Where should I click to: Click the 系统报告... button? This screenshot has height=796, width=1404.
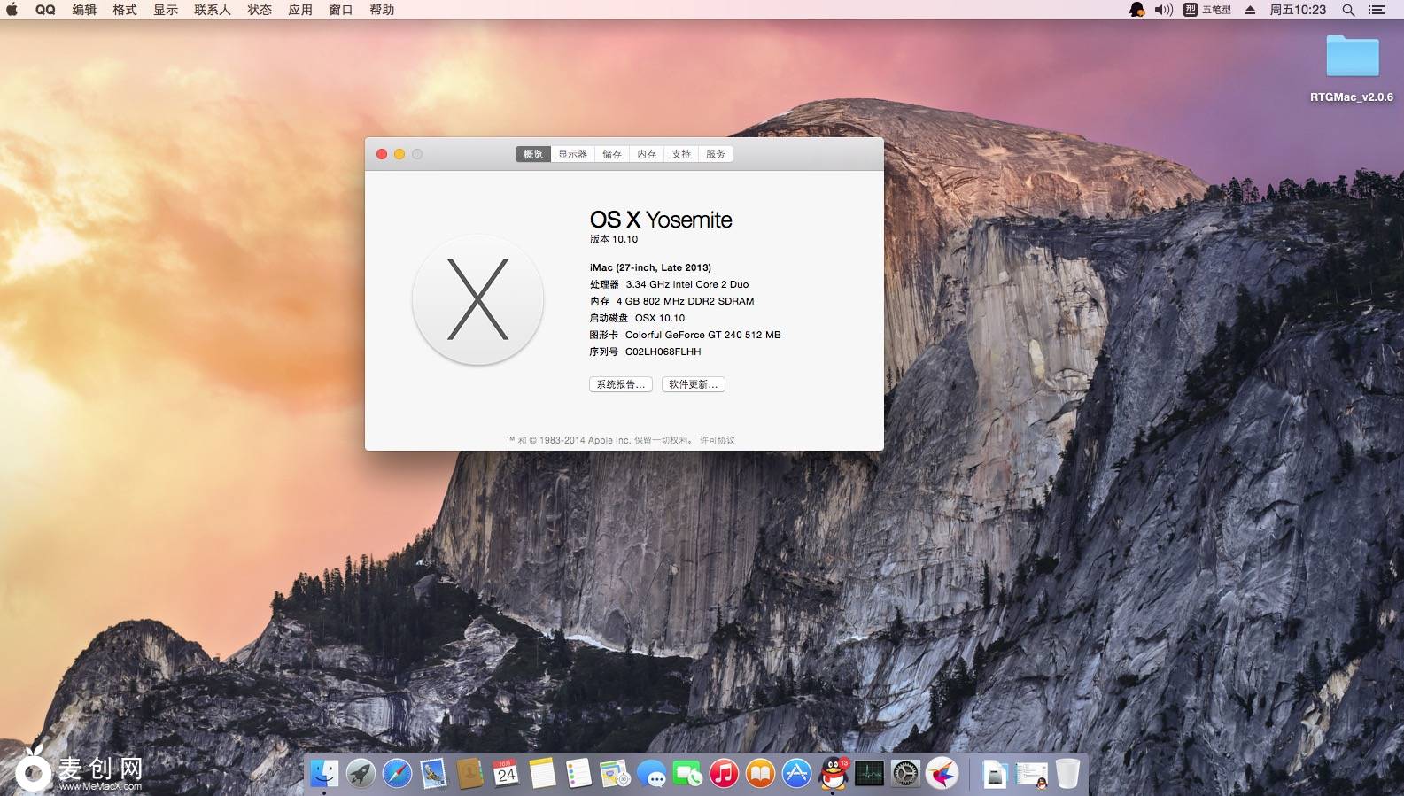pos(620,384)
